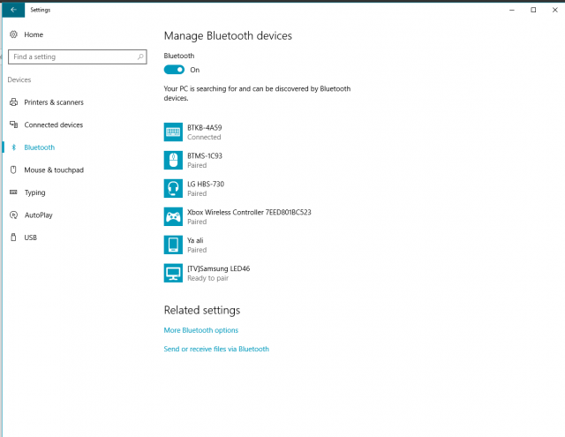This screenshot has width=565, height=437.
Task: Click phone icon for Ya ali device
Action: (x=173, y=245)
